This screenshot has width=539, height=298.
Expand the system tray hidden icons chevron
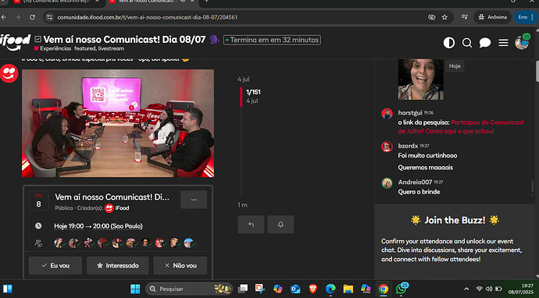[x=466, y=289]
